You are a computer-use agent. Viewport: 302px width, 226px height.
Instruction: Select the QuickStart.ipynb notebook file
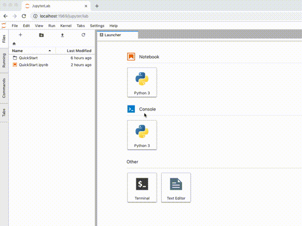(x=52, y=65)
